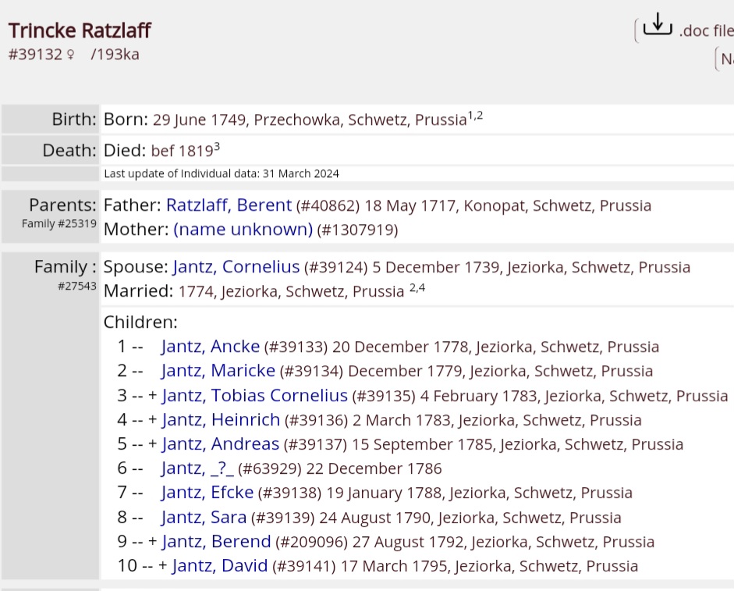
Task: Open spouse Jantz, Cornelius's record
Action: coord(236,267)
